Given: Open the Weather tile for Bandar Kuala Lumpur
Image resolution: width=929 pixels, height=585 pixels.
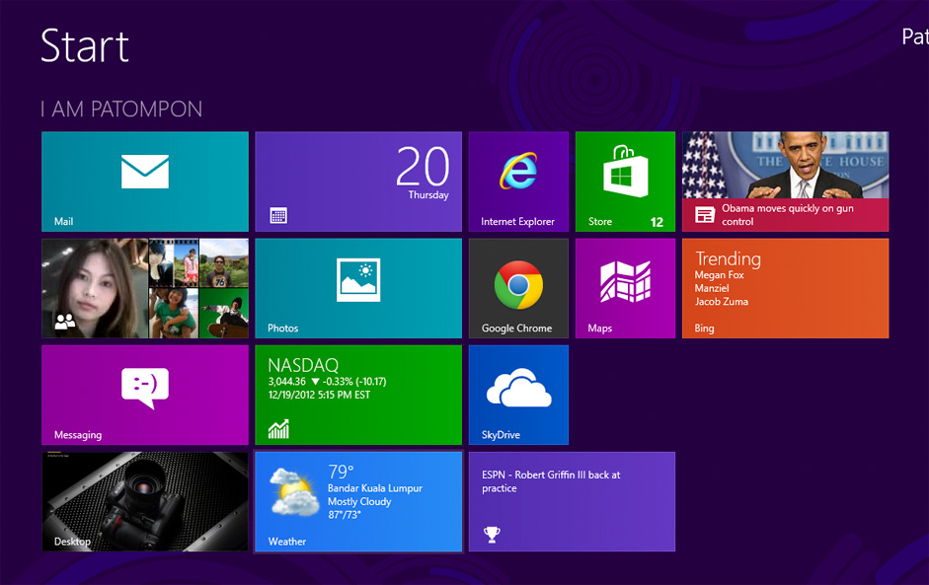Looking at the screenshot, I should [x=358, y=501].
